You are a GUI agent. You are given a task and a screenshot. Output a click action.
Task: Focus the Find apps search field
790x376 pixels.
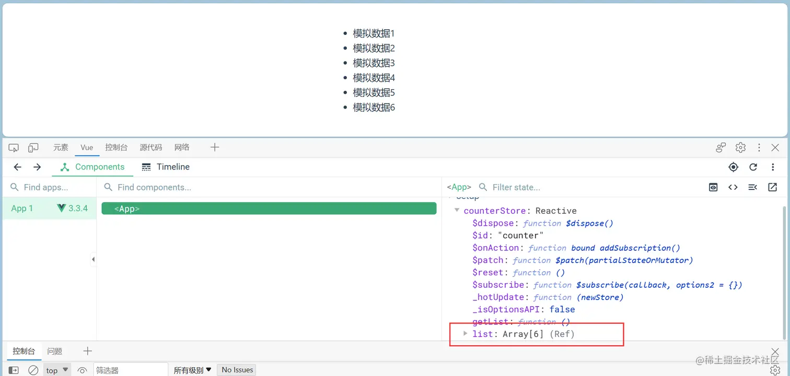(x=50, y=187)
